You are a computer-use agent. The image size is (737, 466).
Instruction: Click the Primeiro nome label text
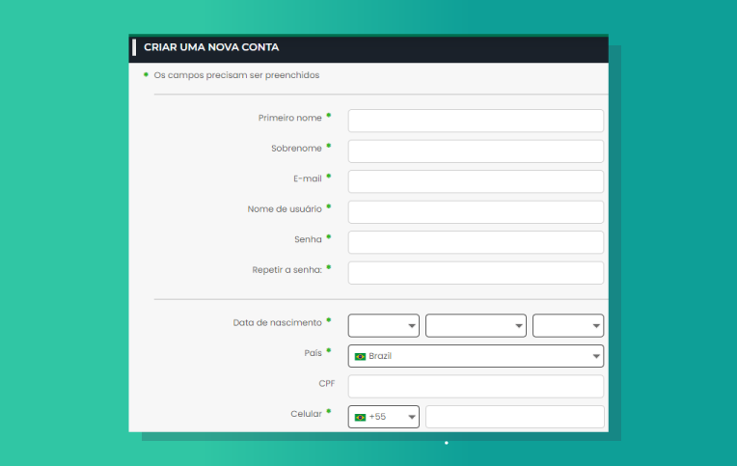pos(289,118)
